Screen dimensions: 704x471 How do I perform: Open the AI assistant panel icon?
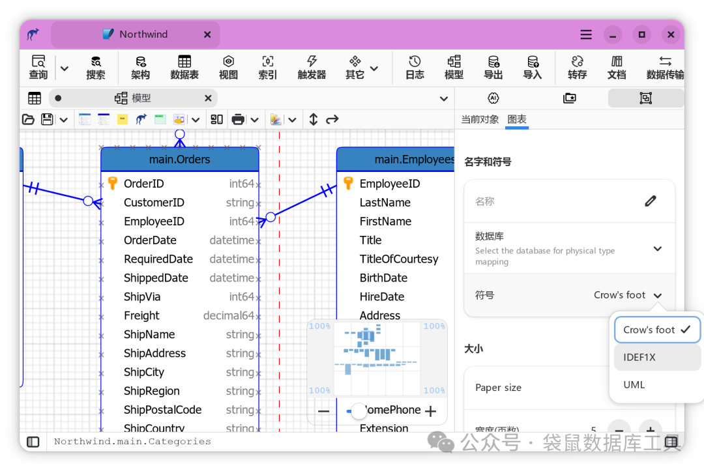[493, 98]
